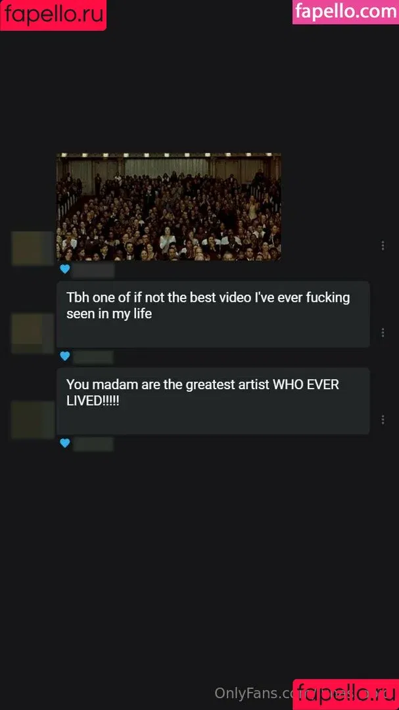Image resolution: width=399 pixels, height=710 pixels.
Task: Open three-dot menu beside 'Tbh one of' message
Action: coord(383,333)
